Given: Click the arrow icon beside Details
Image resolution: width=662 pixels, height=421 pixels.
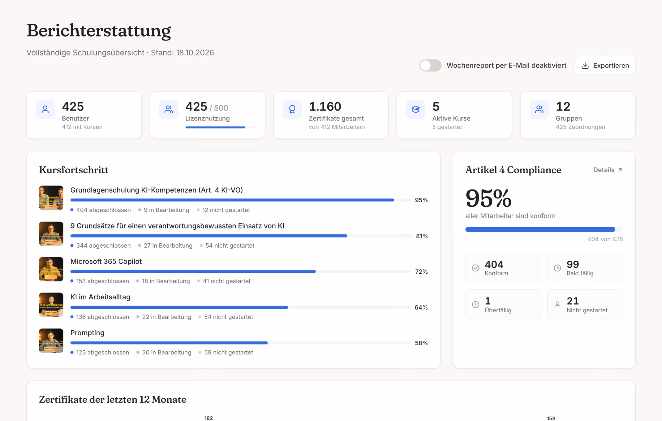Looking at the screenshot, I should point(620,170).
